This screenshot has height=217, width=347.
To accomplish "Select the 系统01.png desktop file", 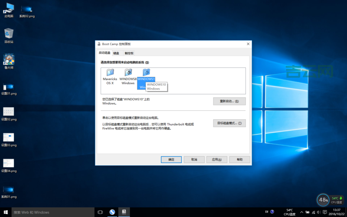I will pyautogui.click(x=9, y=192).
